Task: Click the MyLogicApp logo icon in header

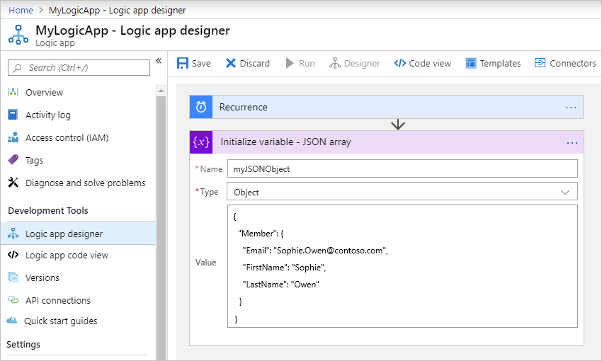Action: pyautogui.click(x=18, y=35)
